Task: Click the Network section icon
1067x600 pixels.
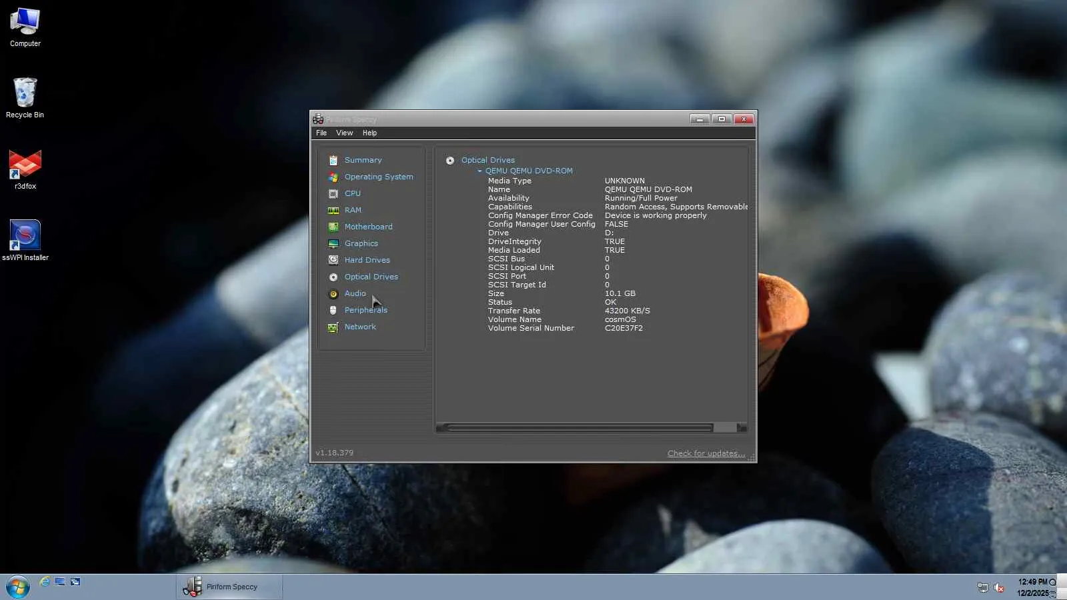Action: click(x=333, y=327)
